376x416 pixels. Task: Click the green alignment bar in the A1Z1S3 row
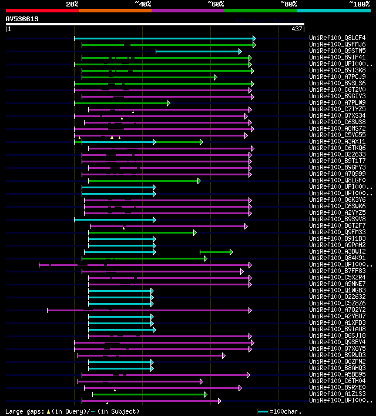tap(149, 394)
